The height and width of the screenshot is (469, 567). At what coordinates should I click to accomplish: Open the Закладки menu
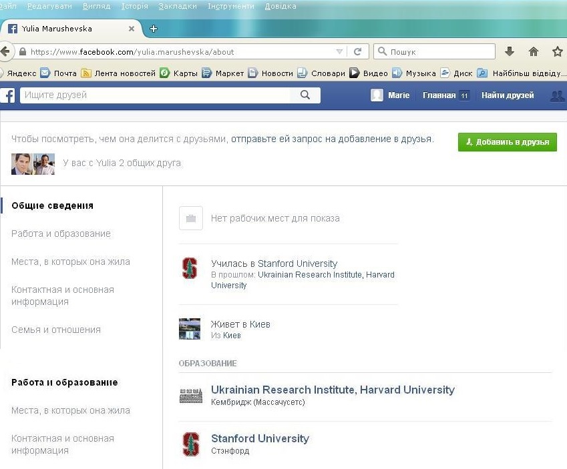(x=178, y=6)
